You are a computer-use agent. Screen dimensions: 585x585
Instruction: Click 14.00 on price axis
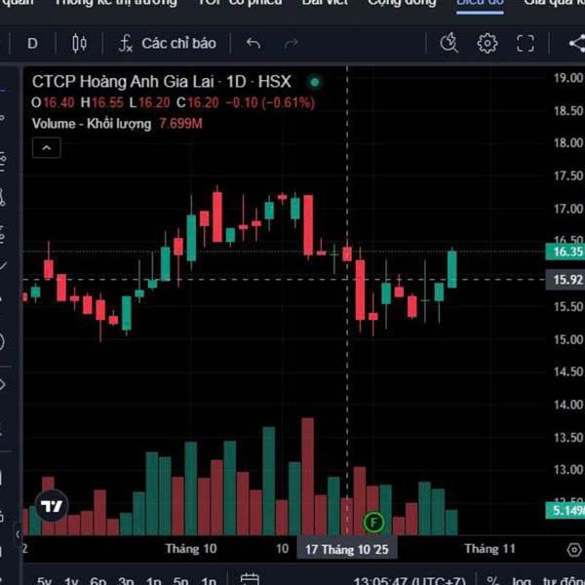pyautogui.click(x=567, y=405)
